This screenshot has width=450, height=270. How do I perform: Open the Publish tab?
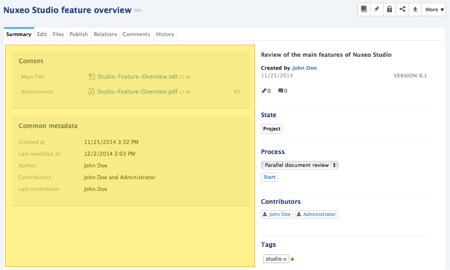79,34
